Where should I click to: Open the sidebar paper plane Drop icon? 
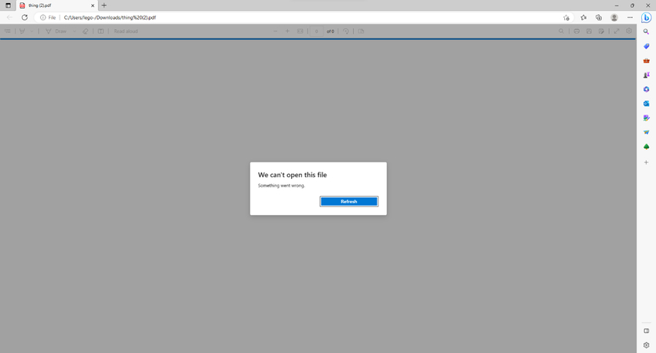point(646,132)
